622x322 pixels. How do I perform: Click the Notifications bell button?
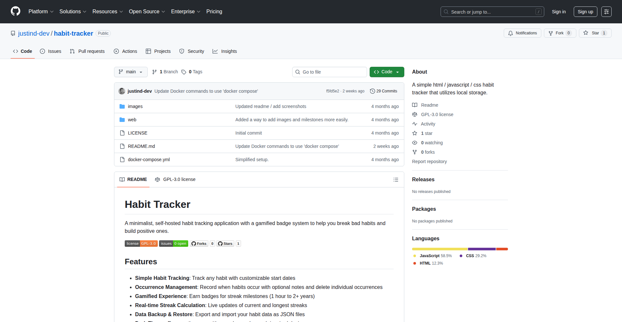[522, 33]
